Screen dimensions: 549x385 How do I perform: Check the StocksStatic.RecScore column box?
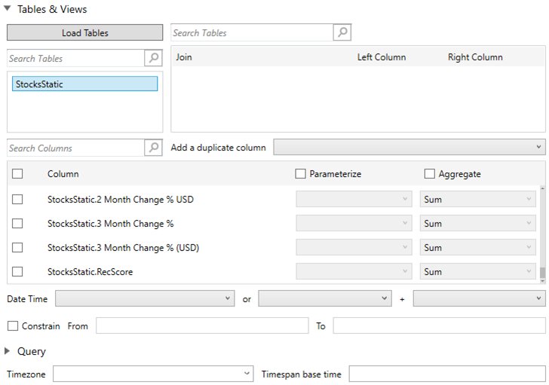coord(17,272)
